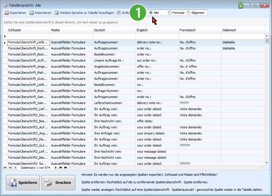The height and width of the screenshot is (196, 272).
Task: Select cell 'Lieferscheinnummer:'
Action: click(x=114, y=103)
